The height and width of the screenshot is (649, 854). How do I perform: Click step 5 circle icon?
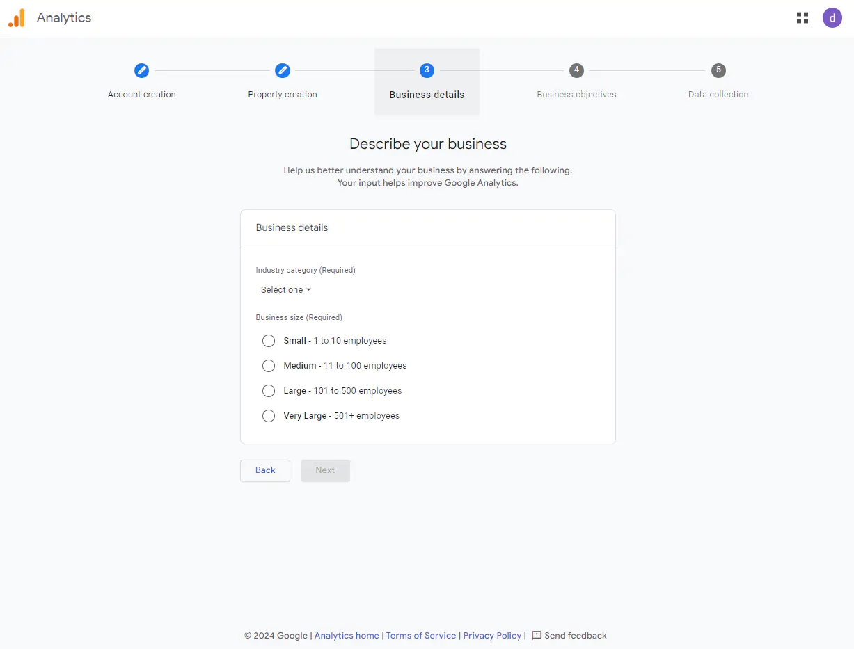pos(718,70)
